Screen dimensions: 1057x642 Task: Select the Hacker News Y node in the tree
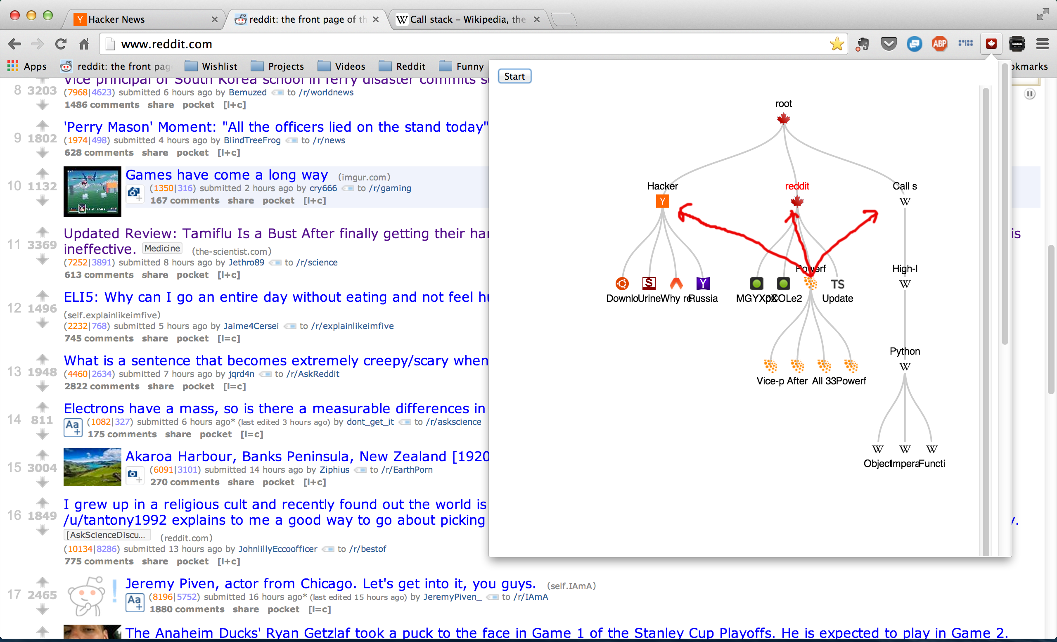click(x=662, y=201)
